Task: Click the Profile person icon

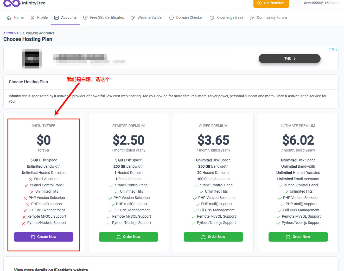Action: (x=33, y=18)
